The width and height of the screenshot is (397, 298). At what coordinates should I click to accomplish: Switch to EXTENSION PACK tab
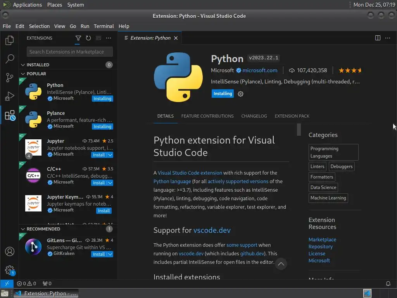pos(292,116)
